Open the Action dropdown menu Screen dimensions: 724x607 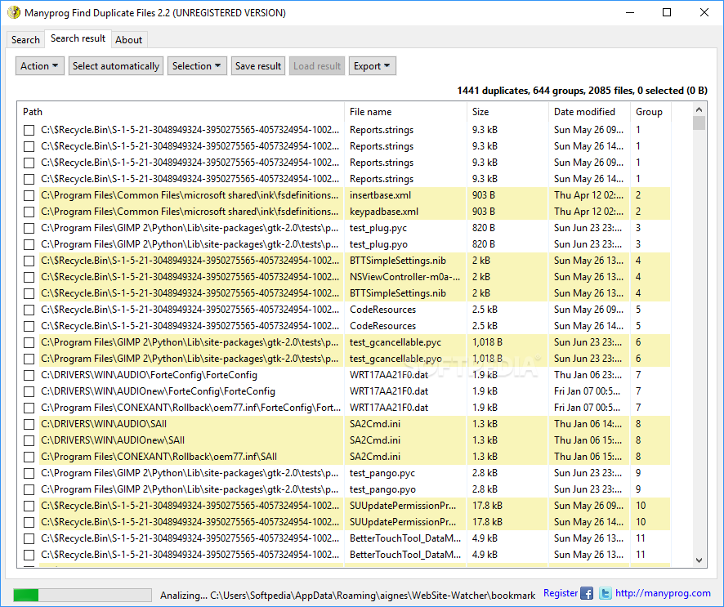(x=40, y=66)
